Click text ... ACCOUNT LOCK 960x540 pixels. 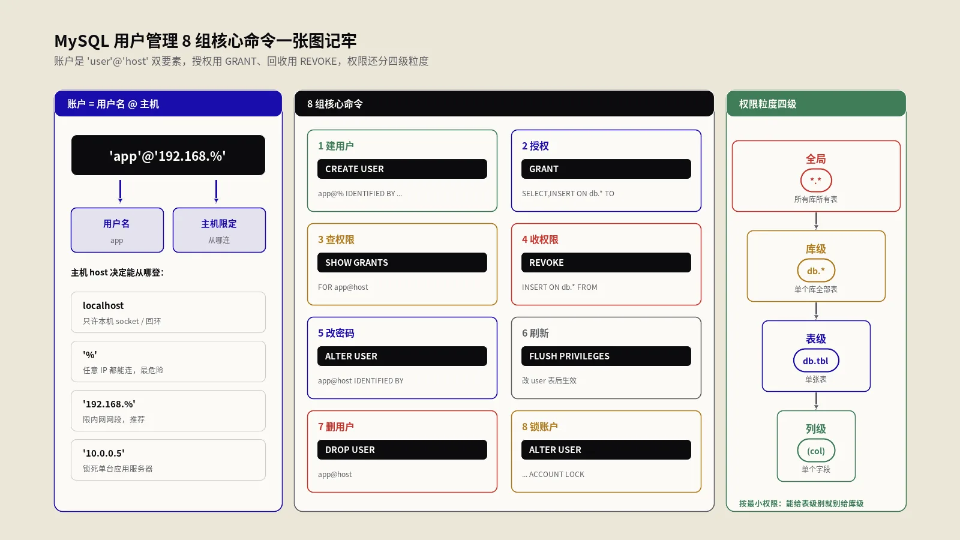coord(553,475)
